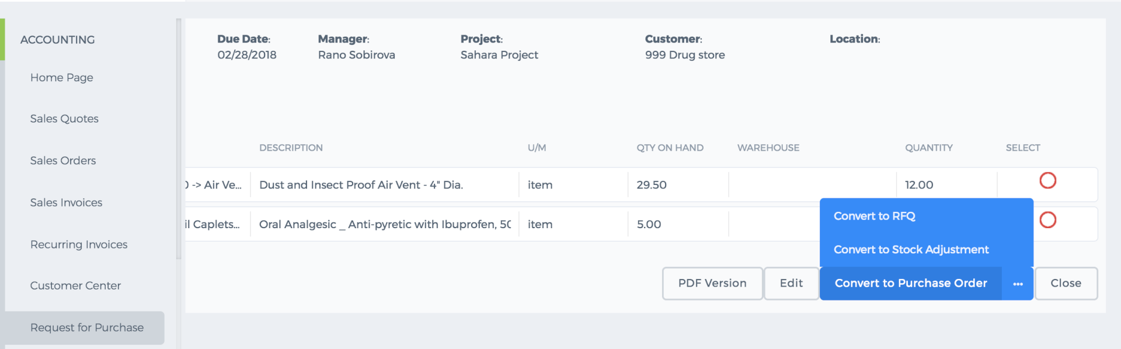Click the sidebar vertical scrollbar

coord(179,139)
